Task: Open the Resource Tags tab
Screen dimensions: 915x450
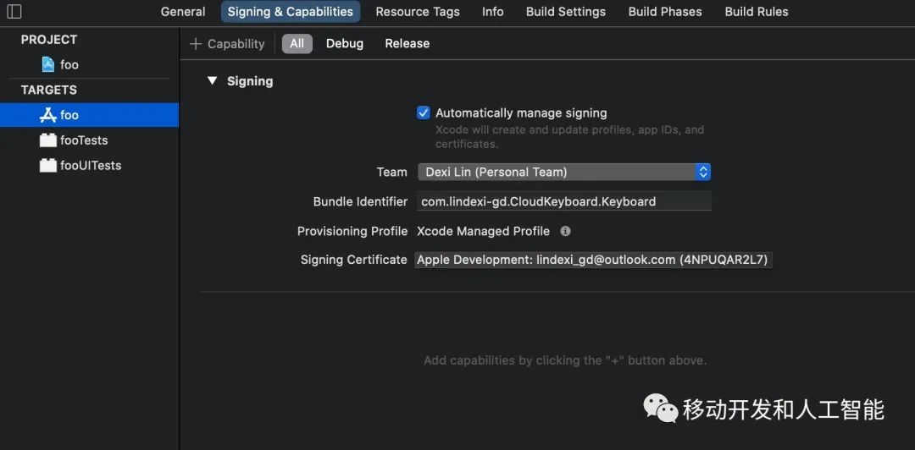Action: coord(418,12)
